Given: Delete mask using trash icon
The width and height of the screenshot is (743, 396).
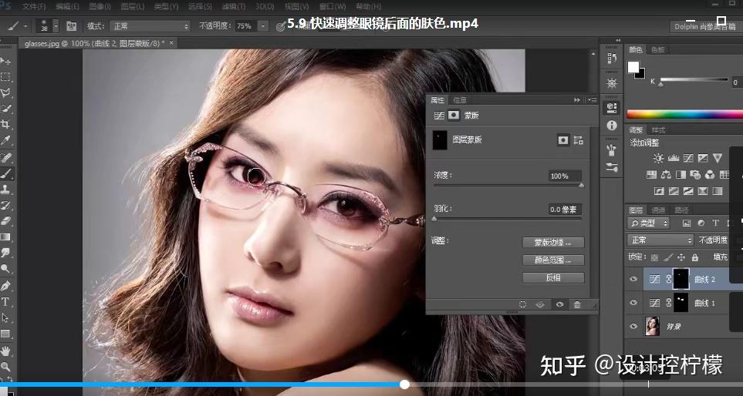Looking at the screenshot, I should click(577, 304).
